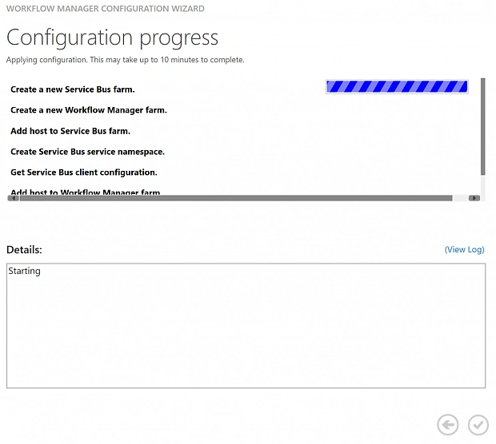Click inside the Details text box
This screenshot has height=444, width=496.
246,326
